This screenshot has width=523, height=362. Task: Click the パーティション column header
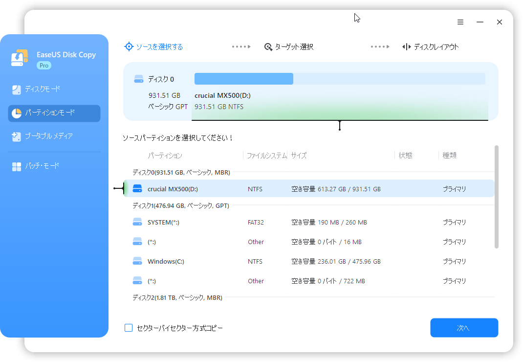[x=165, y=156]
